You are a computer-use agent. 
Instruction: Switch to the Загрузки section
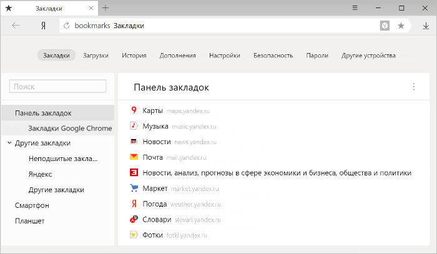(x=96, y=56)
